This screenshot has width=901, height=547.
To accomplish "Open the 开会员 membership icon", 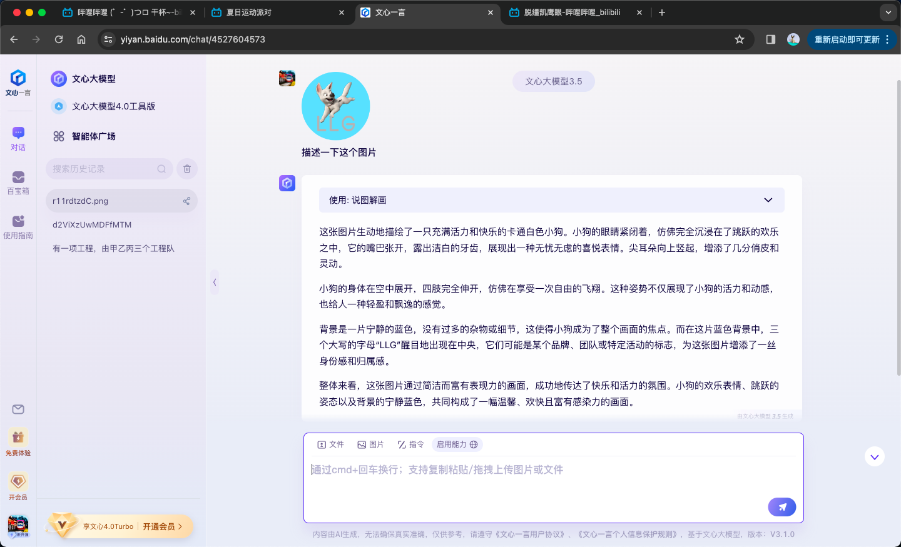I will tap(18, 486).
